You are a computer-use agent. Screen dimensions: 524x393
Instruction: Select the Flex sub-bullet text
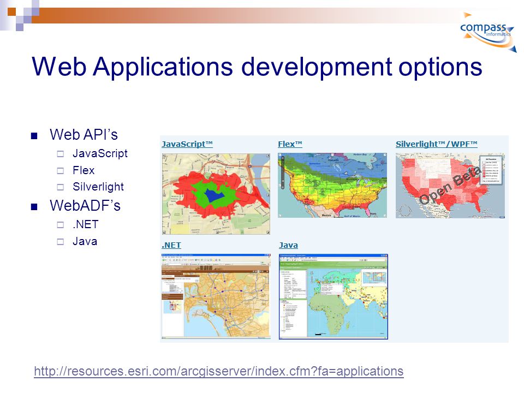point(84,170)
